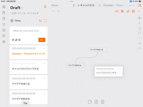Open the iPad multitasking three-dot menu
The image size is (143, 107).
tap(71, 1)
